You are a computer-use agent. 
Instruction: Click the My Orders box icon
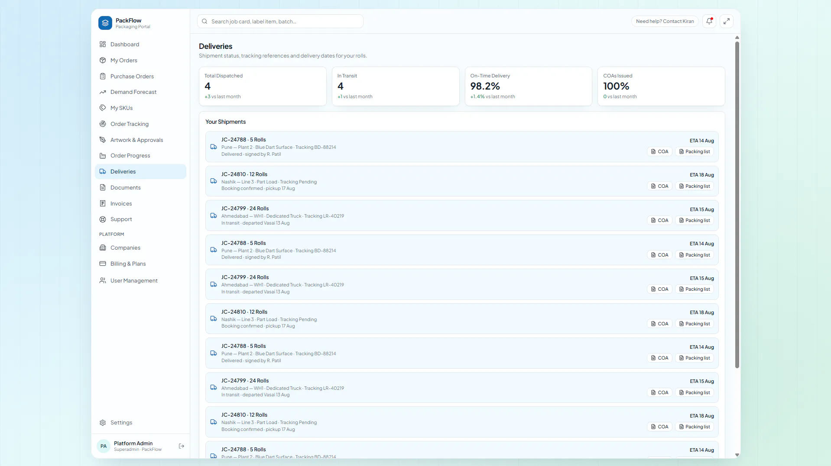[103, 60]
